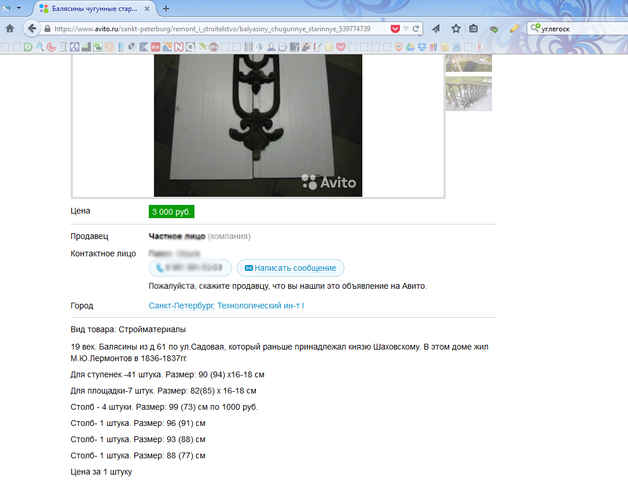
Task: Expand the tab groups dropdown arrow
Action: point(19,8)
